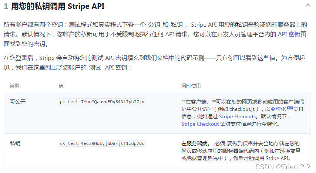Open the Stripe Elements link
Image resolution: width=316 pixels, height=173 pixels.
pos(237,116)
